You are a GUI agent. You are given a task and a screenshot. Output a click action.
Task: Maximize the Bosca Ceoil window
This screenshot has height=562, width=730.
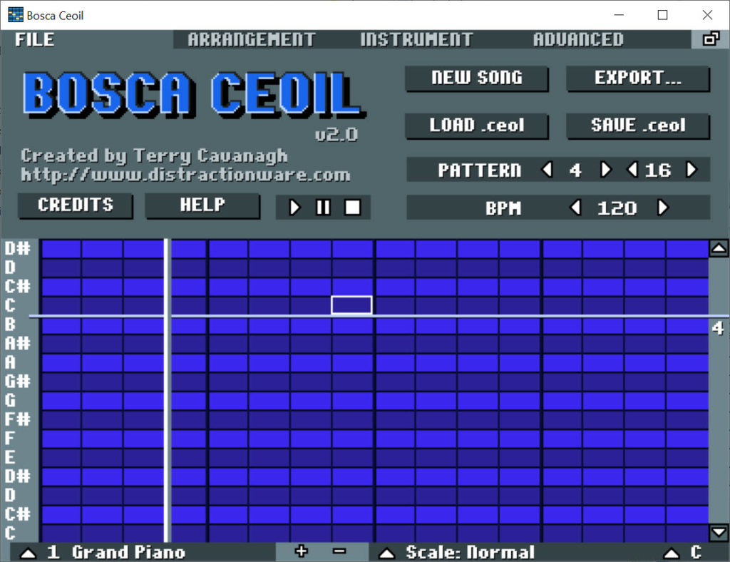662,15
